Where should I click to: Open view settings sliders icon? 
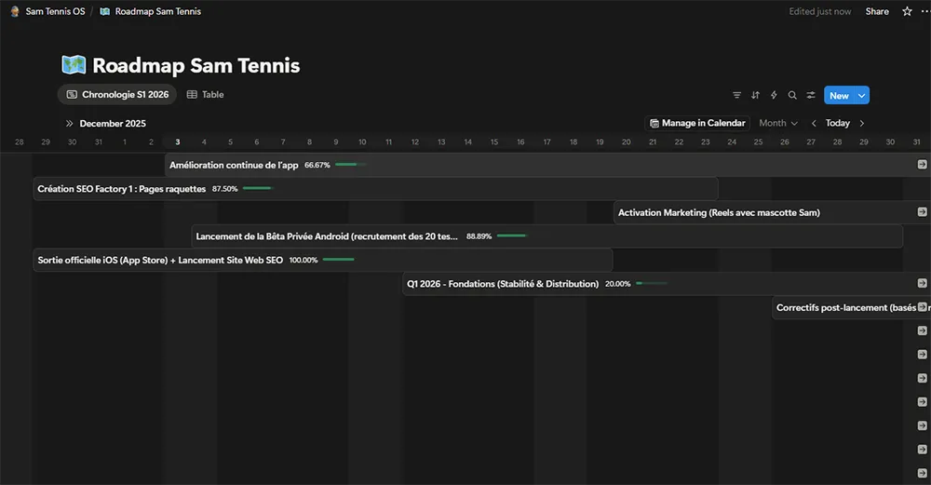[x=811, y=95]
